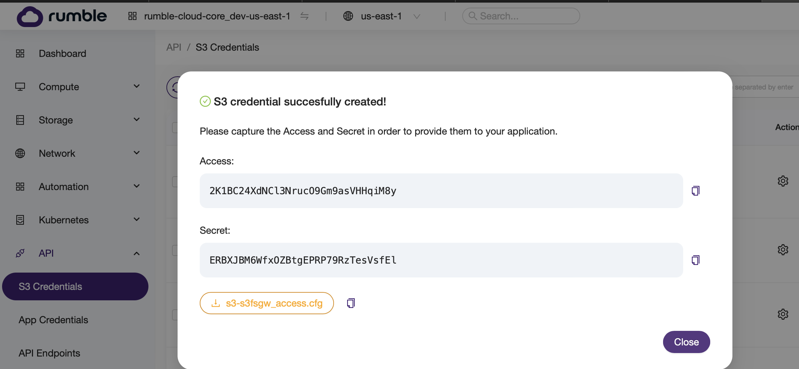799x369 pixels.
Task: Expand the Kubernetes menu chevron
Action: 137,220
